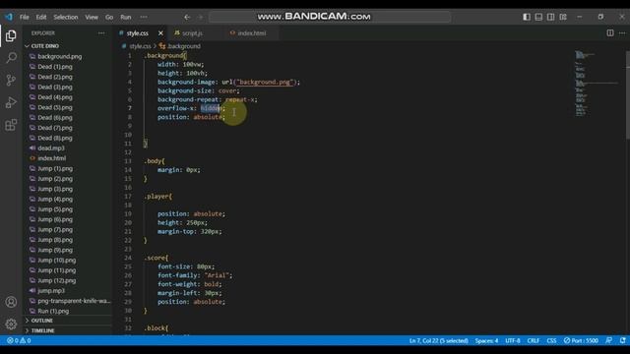
Task: Close the style.css tab
Action: [x=160, y=33]
